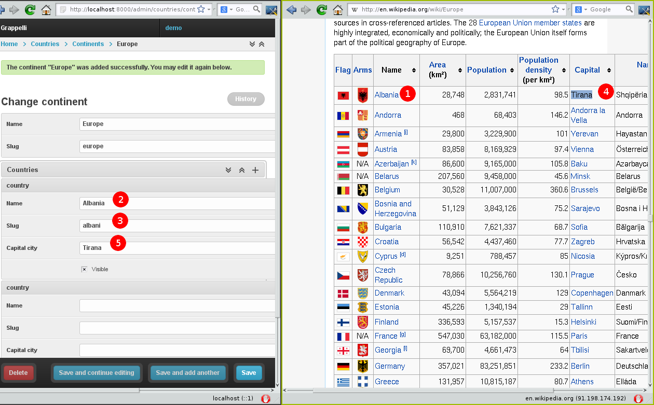Image resolution: width=654 pixels, height=405 pixels.
Task: Go to Home breadcrumb in admin
Action: tap(9, 44)
